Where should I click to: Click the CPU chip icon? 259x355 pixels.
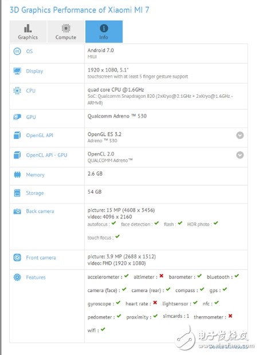[17, 90]
